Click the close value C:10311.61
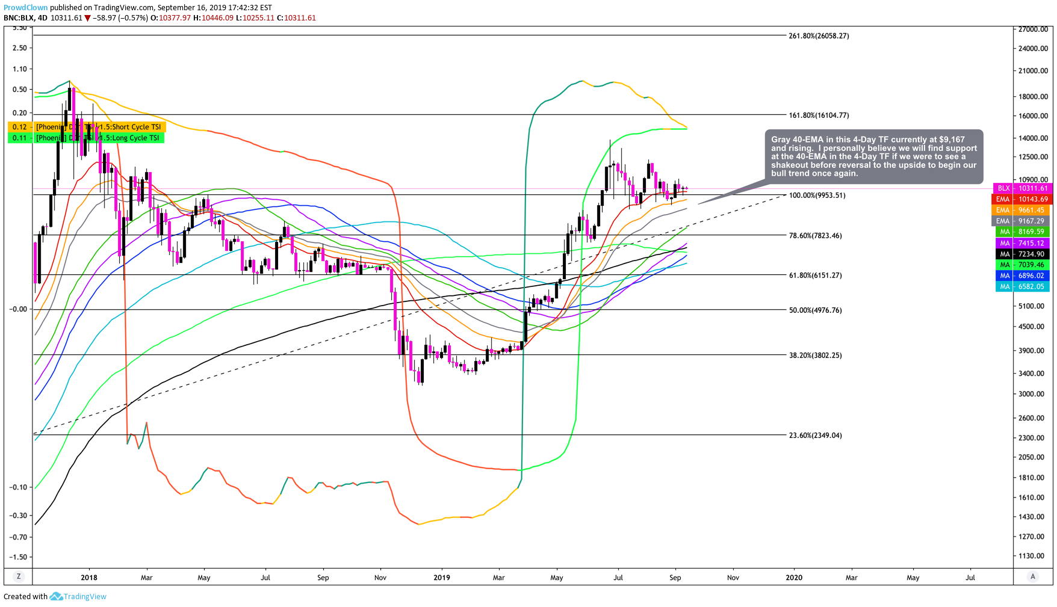 click(x=296, y=17)
